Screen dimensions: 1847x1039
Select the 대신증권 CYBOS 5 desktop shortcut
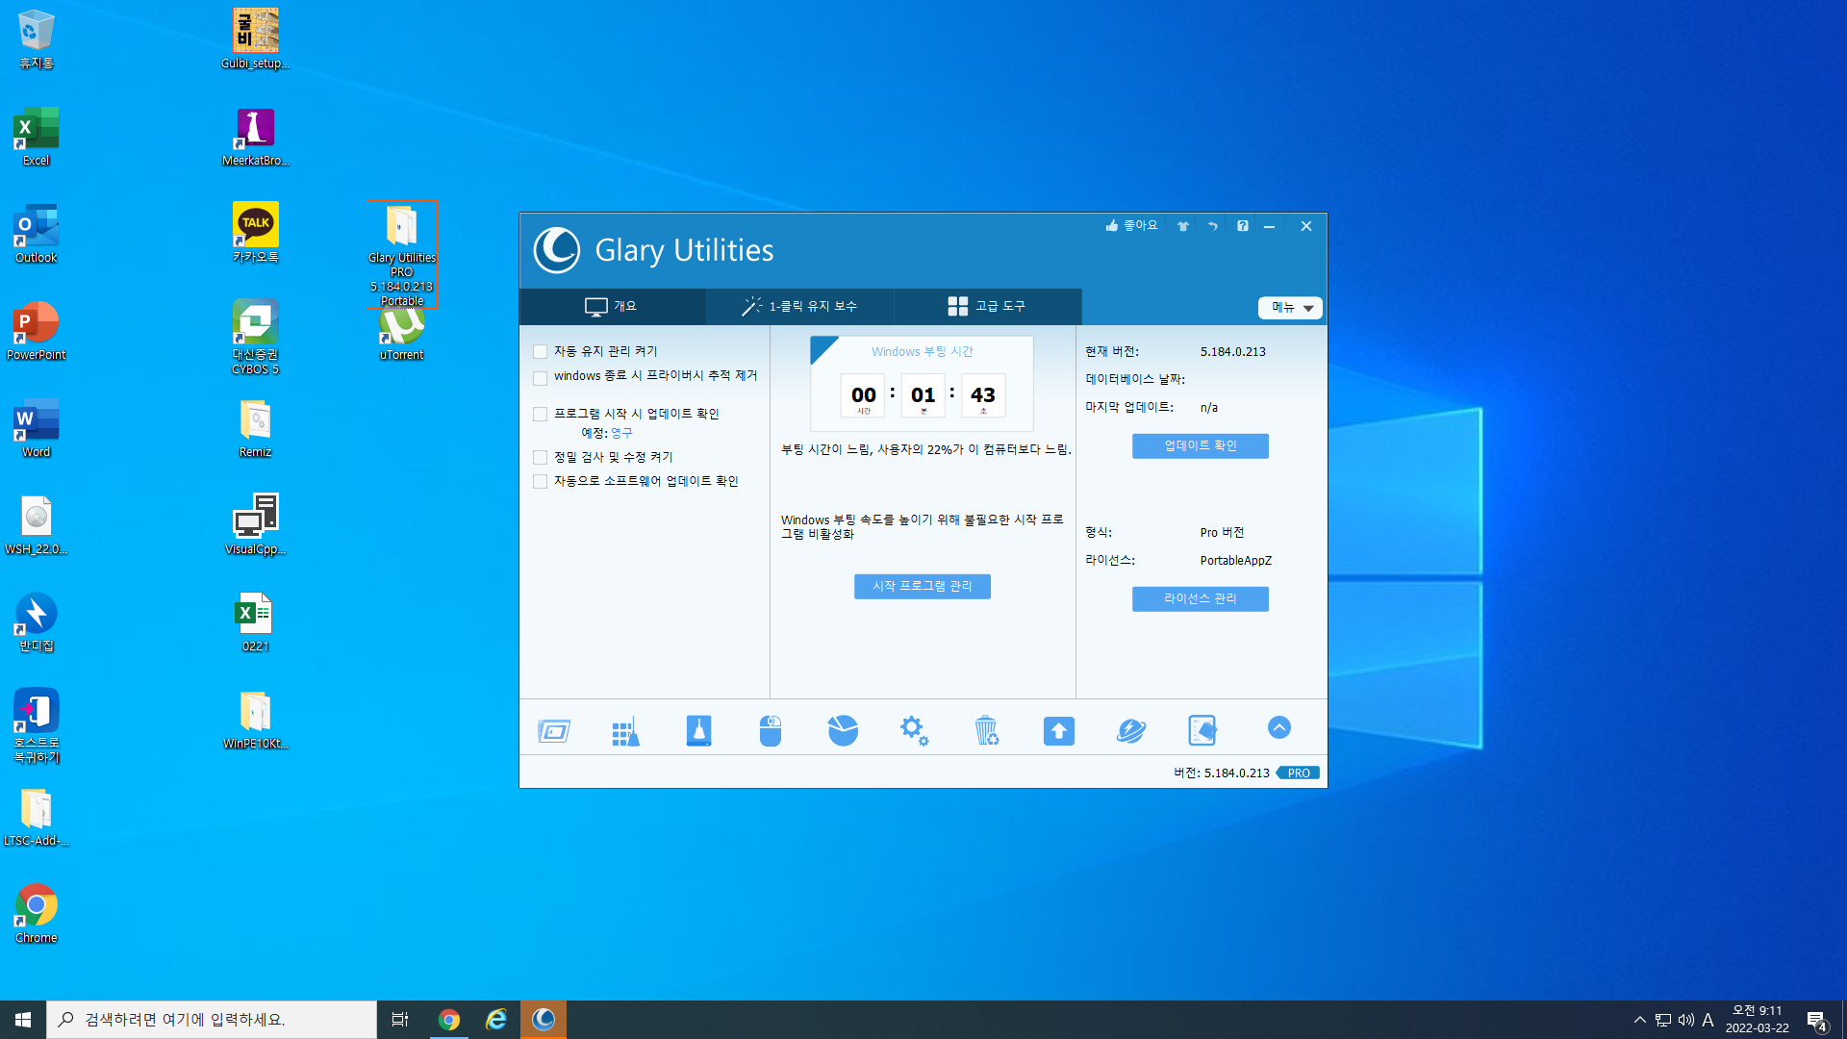(x=256, y=337)
